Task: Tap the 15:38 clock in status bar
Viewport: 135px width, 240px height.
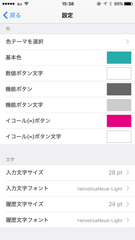Action: 68,4
